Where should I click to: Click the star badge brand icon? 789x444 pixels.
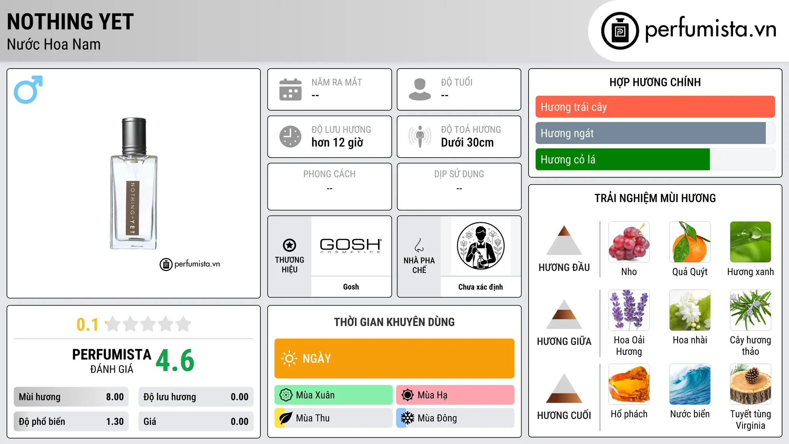pos(289,245)
